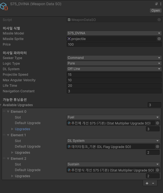Select the Fuel slot dropdown in Element 0

pyautogui.click(x=113, y=117)
